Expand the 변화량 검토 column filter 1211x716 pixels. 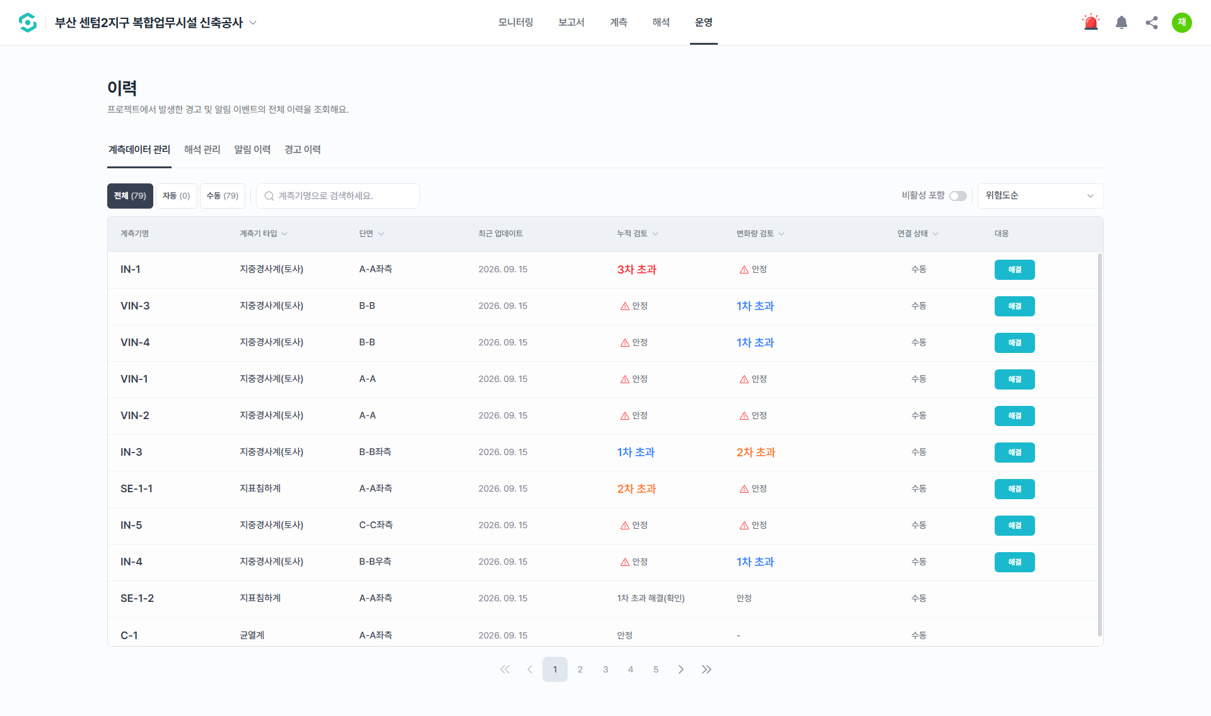click(781, 234)
